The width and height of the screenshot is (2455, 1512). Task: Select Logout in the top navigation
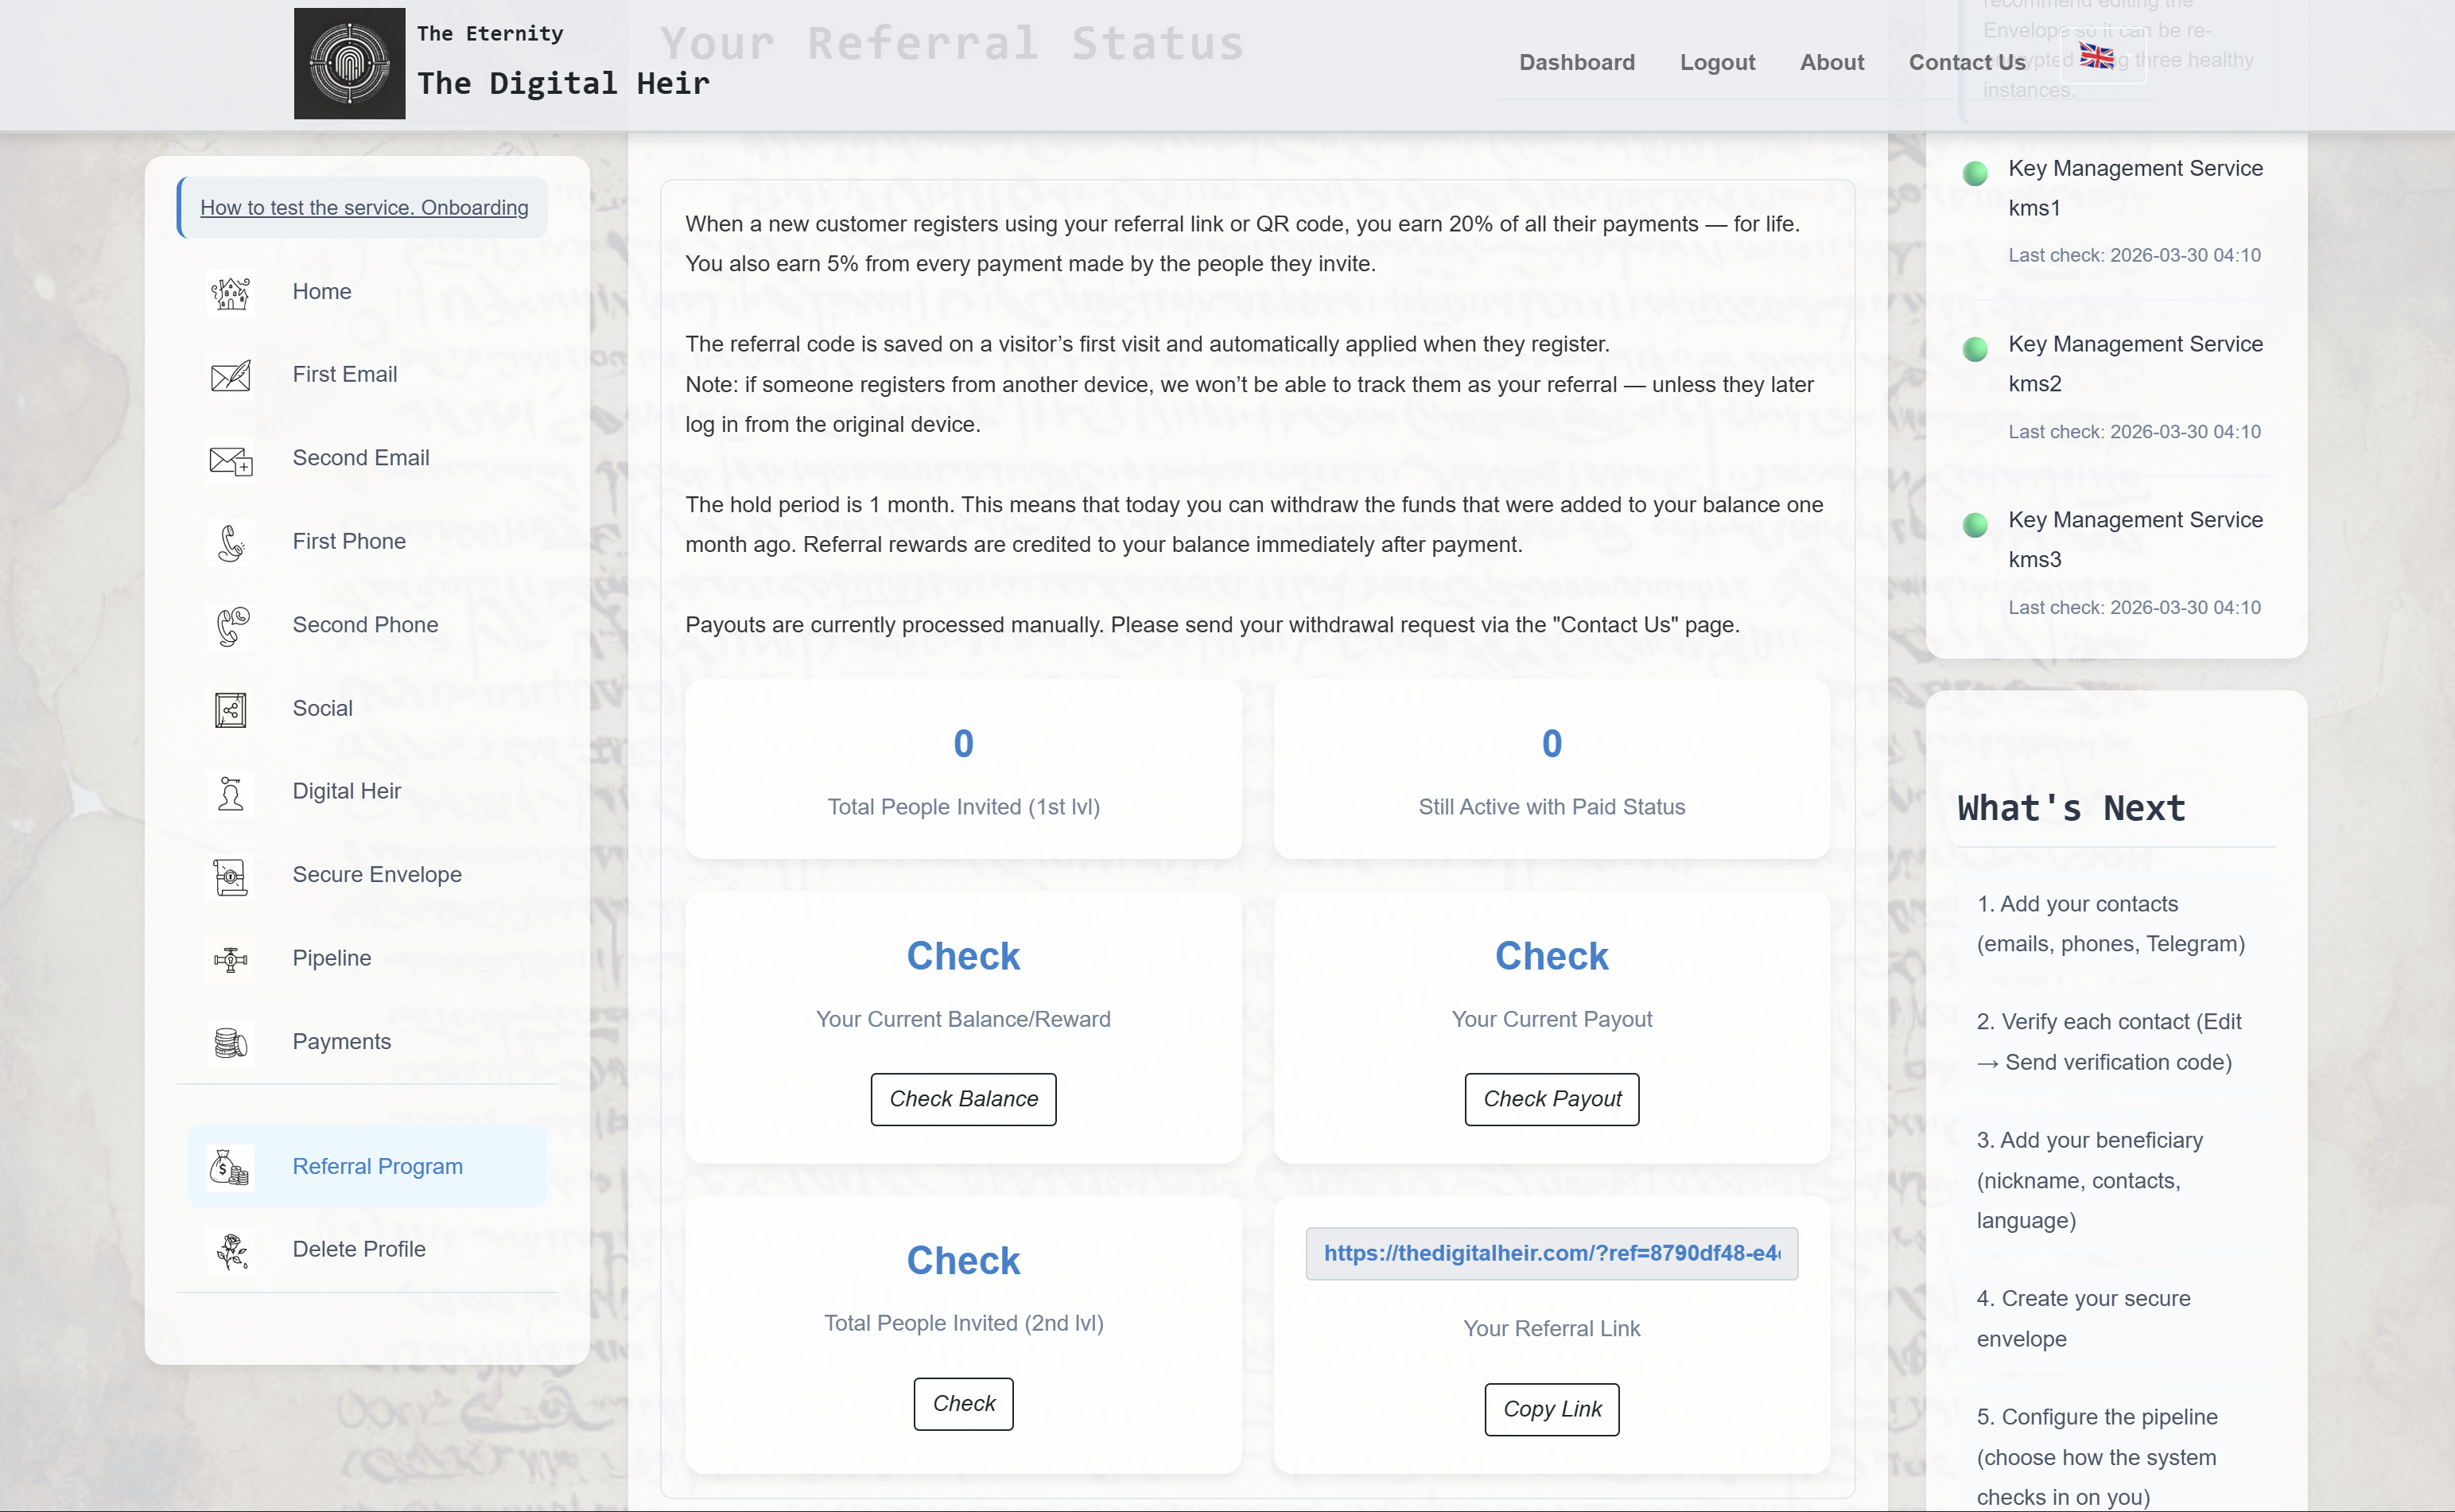[1716, 62]
